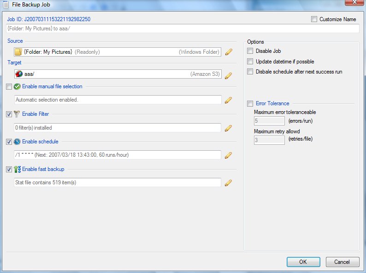Tick Update datetime if possible
Viewport: 366px width, 273px height.
tap(250, 61)
